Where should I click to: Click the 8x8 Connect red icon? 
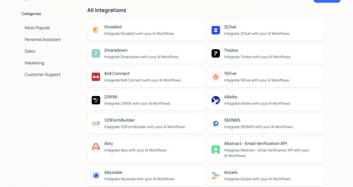click(96, 77)
